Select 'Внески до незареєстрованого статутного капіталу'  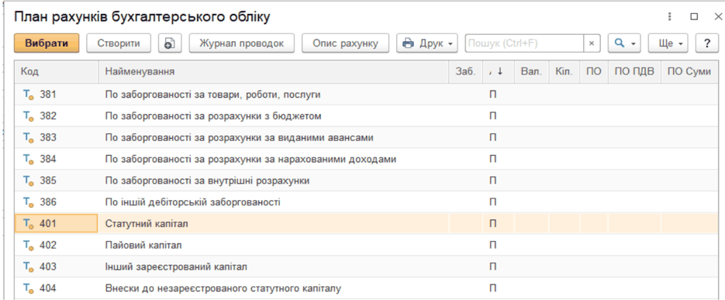tap(223, 288)
